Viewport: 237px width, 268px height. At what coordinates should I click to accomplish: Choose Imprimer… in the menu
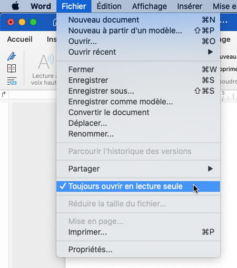coord(138,232)
